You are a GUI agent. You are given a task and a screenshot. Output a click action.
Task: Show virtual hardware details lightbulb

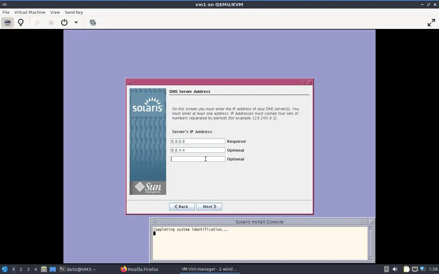tap(21, 23)
